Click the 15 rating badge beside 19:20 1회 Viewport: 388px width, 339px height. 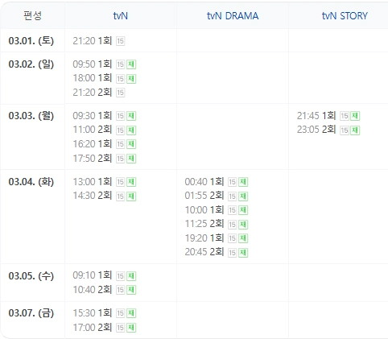coord(233,238)
